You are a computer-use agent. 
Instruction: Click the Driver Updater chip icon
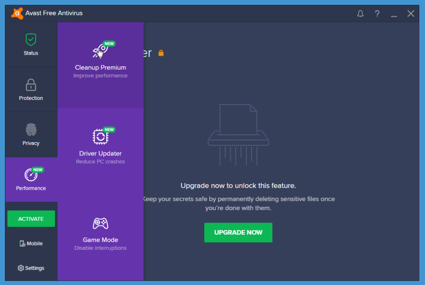100,137
